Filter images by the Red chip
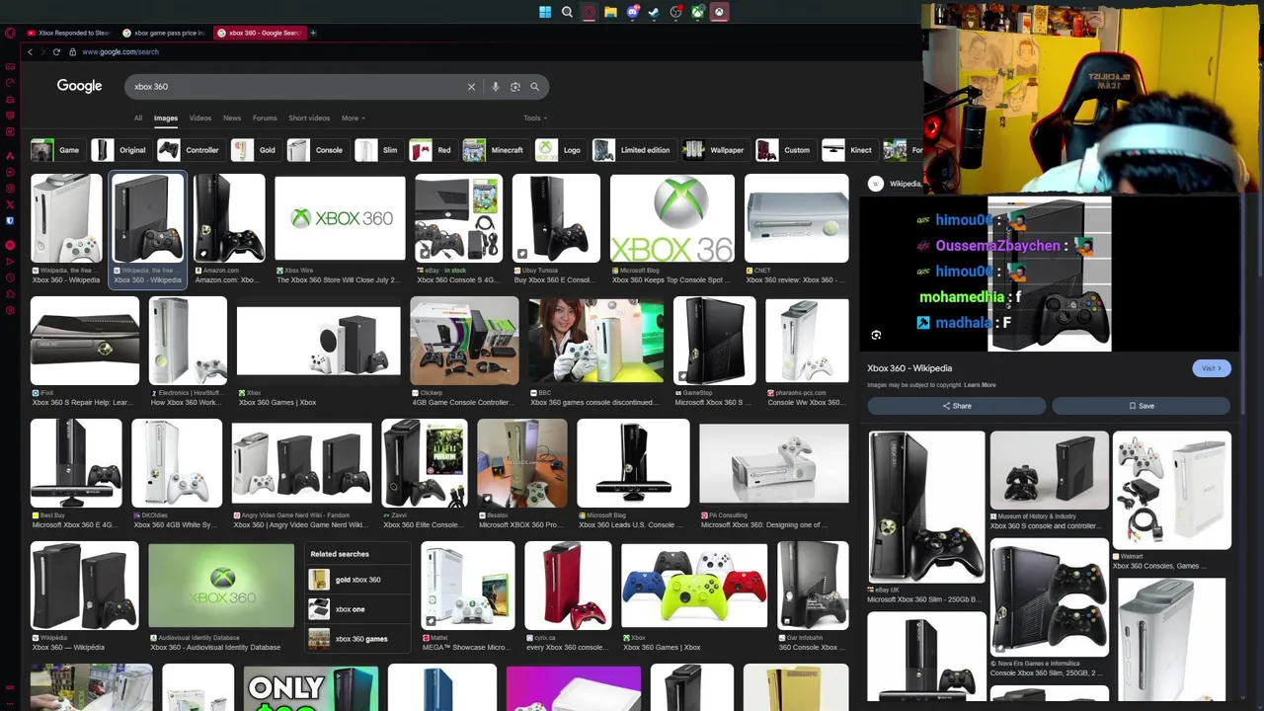 point(432,150)
